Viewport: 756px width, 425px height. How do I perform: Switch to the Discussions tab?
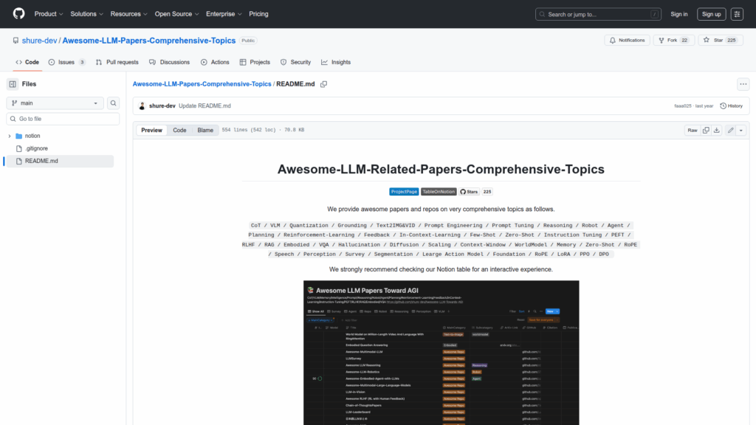[x=169, y=62]
